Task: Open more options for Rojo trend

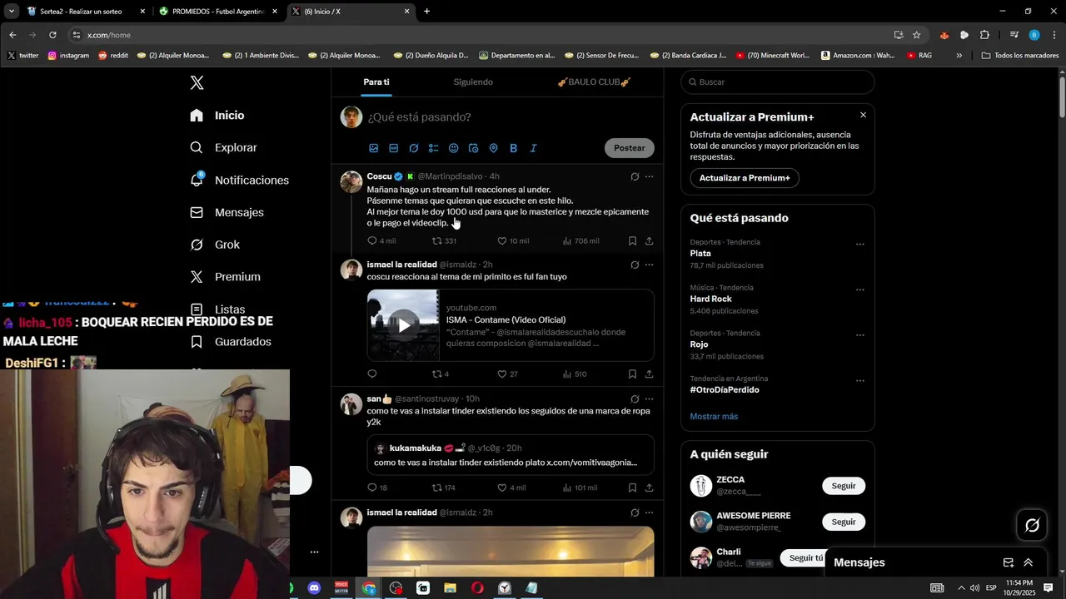Action: [x=860, y=335]
